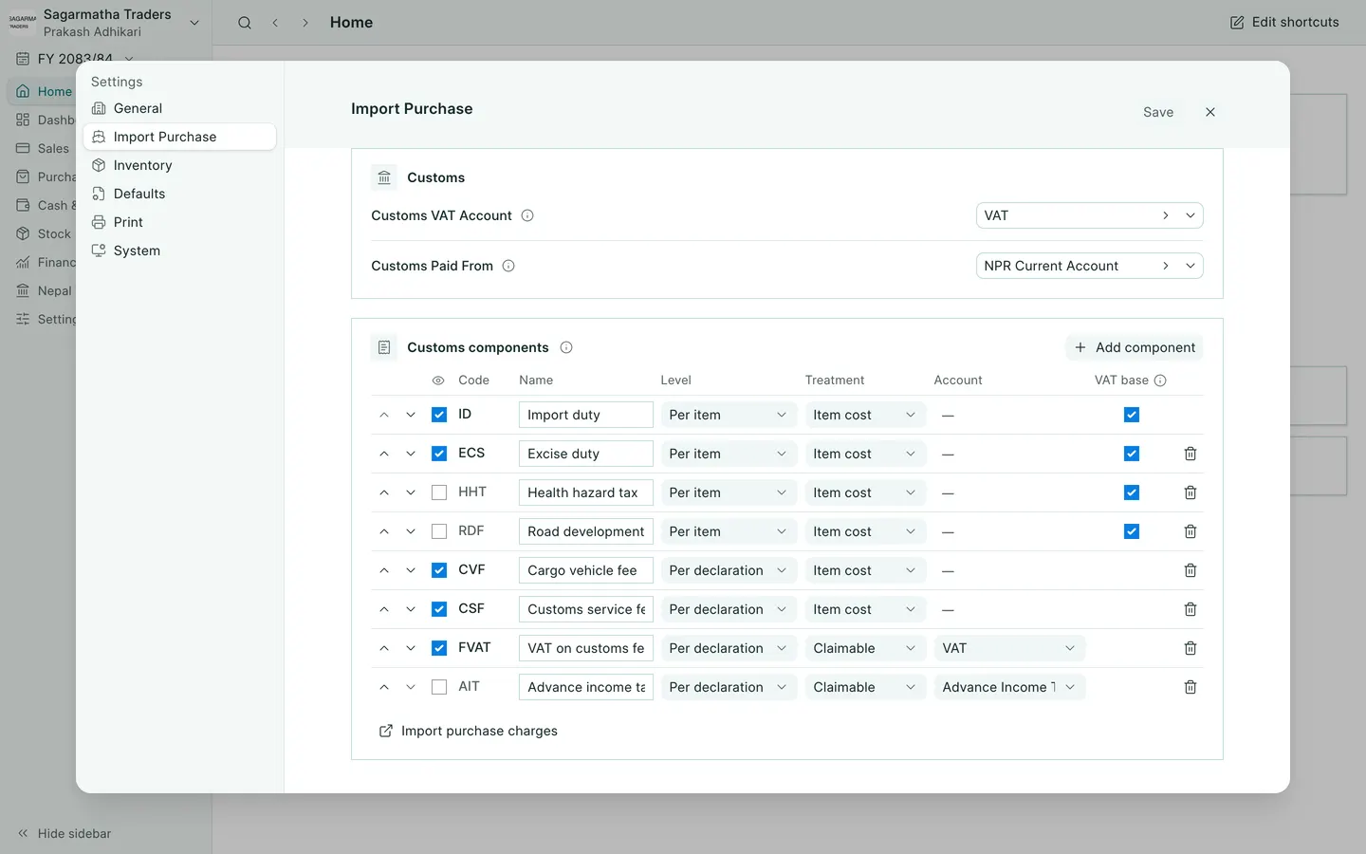Click Edit shortcuts button
The width and height of the screenshot is (1366, 854).
pyautogui.click(x=1284, y=23)
